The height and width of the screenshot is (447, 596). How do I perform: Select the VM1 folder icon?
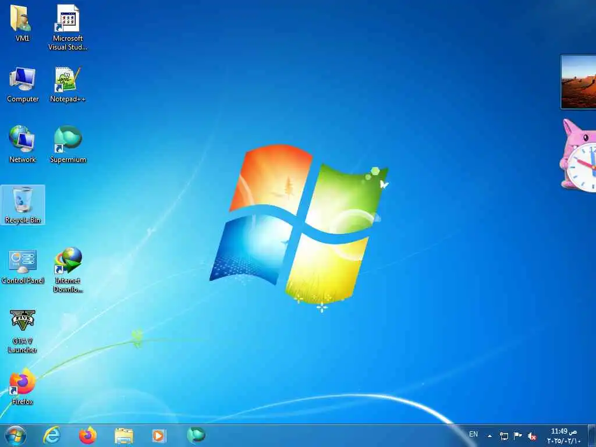pos(22,23)
